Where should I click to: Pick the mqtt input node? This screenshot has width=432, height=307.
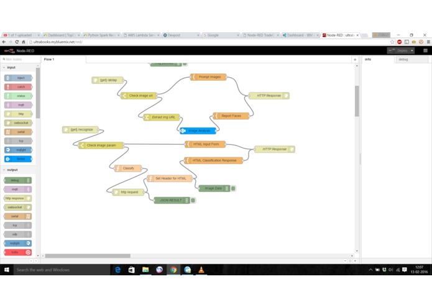tap(18, 105)
